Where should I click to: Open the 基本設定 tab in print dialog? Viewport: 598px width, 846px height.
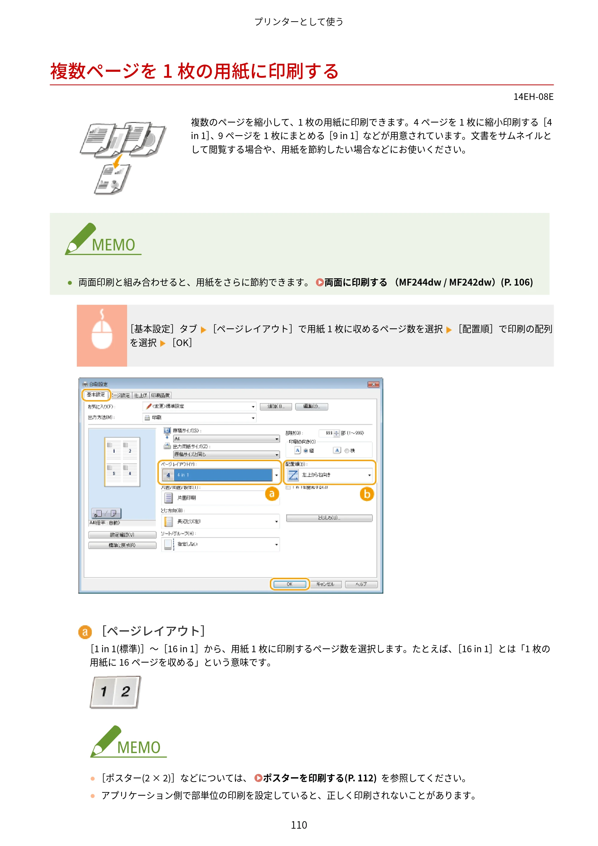point(96,395)
